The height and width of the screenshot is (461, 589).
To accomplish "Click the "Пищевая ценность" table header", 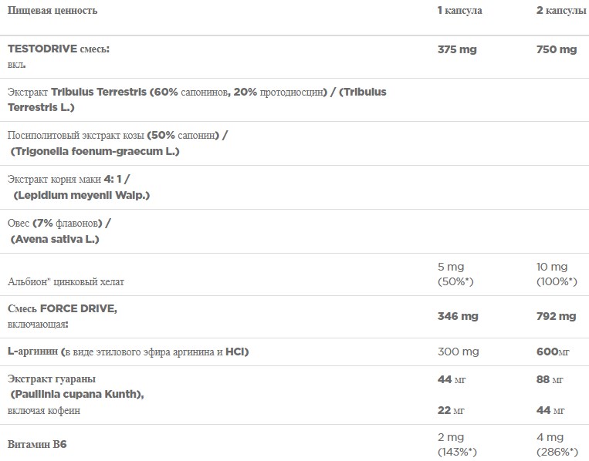I will tap(52, 11).
